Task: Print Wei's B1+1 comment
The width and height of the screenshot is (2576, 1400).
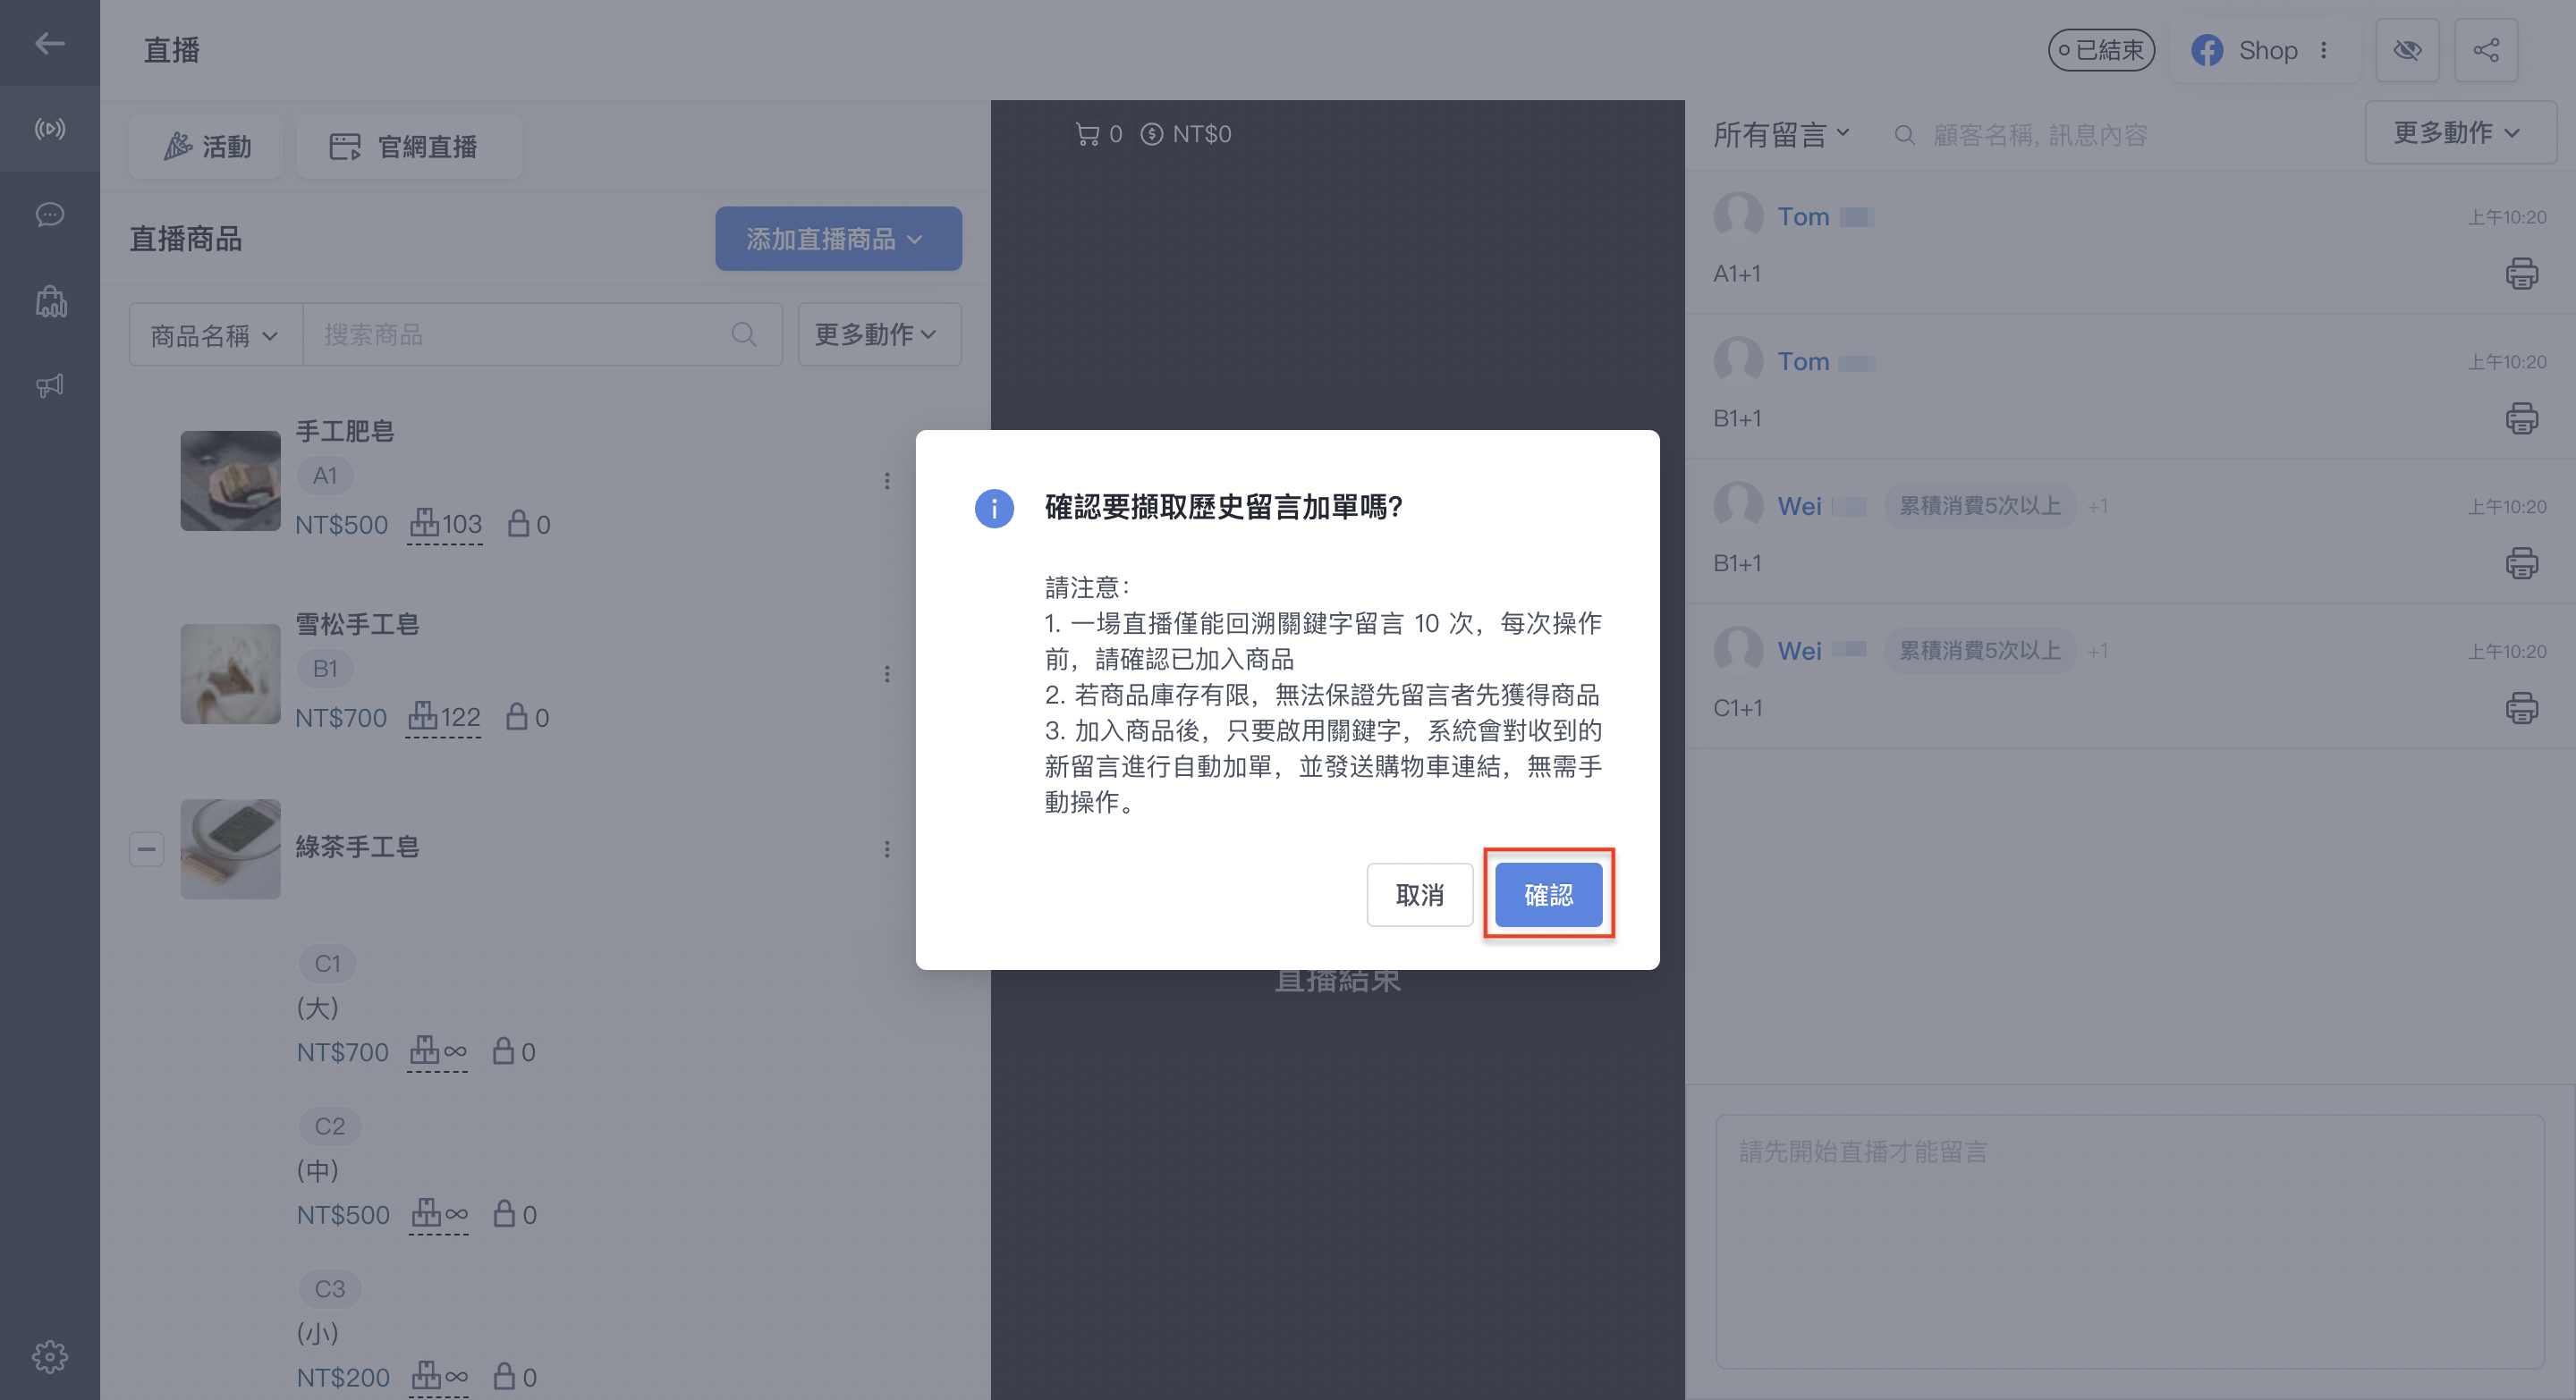Action: [x=2521, y=562]
